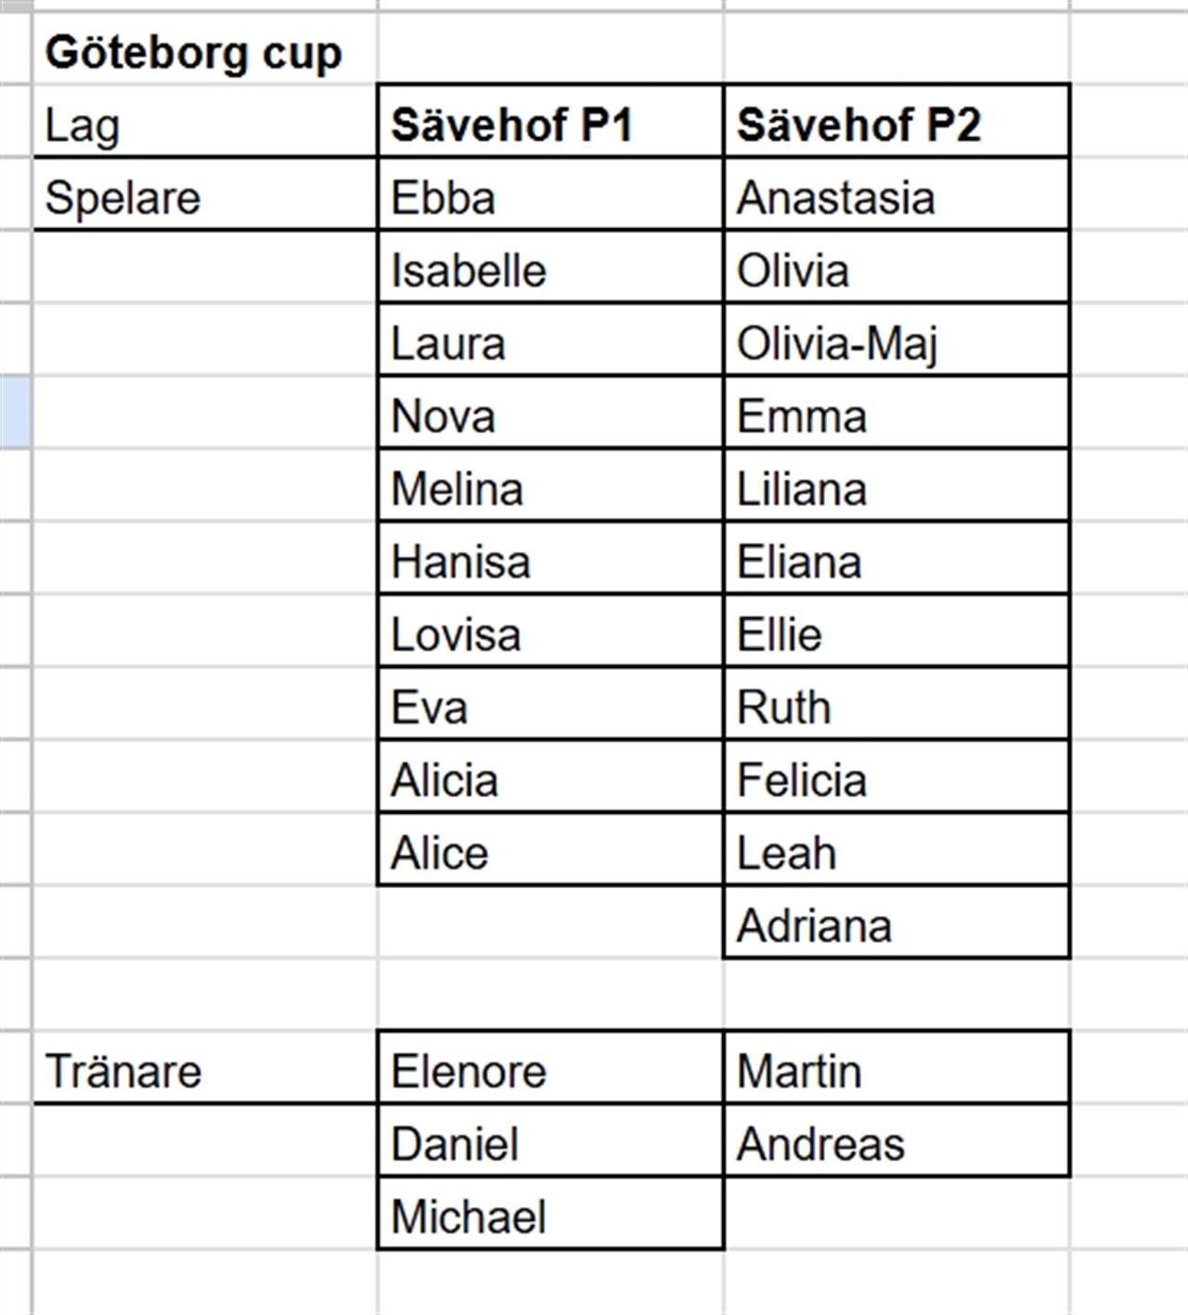Image resolution: width=1188 pixels, height=1315 pixels.
Task: Click the Spelare label cell
Action: click(204, 195)
